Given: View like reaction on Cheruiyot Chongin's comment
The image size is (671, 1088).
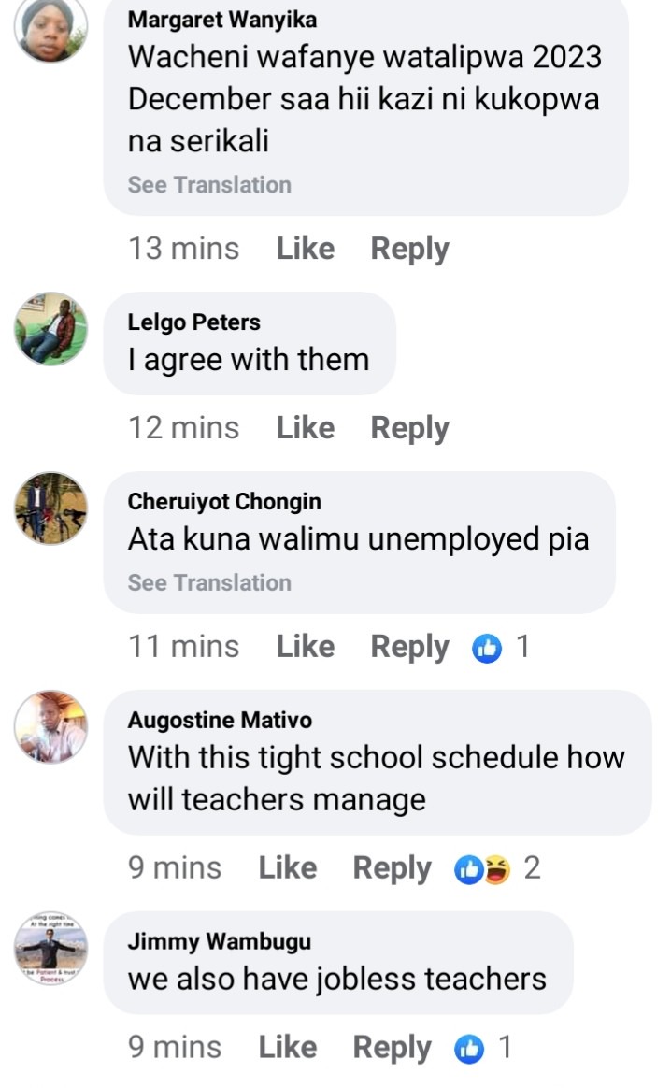Looking at the screenshot, I should 500,648.
